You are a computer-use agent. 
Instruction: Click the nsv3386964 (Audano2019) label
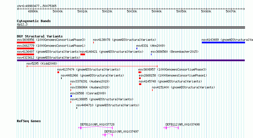pos(90,87)
